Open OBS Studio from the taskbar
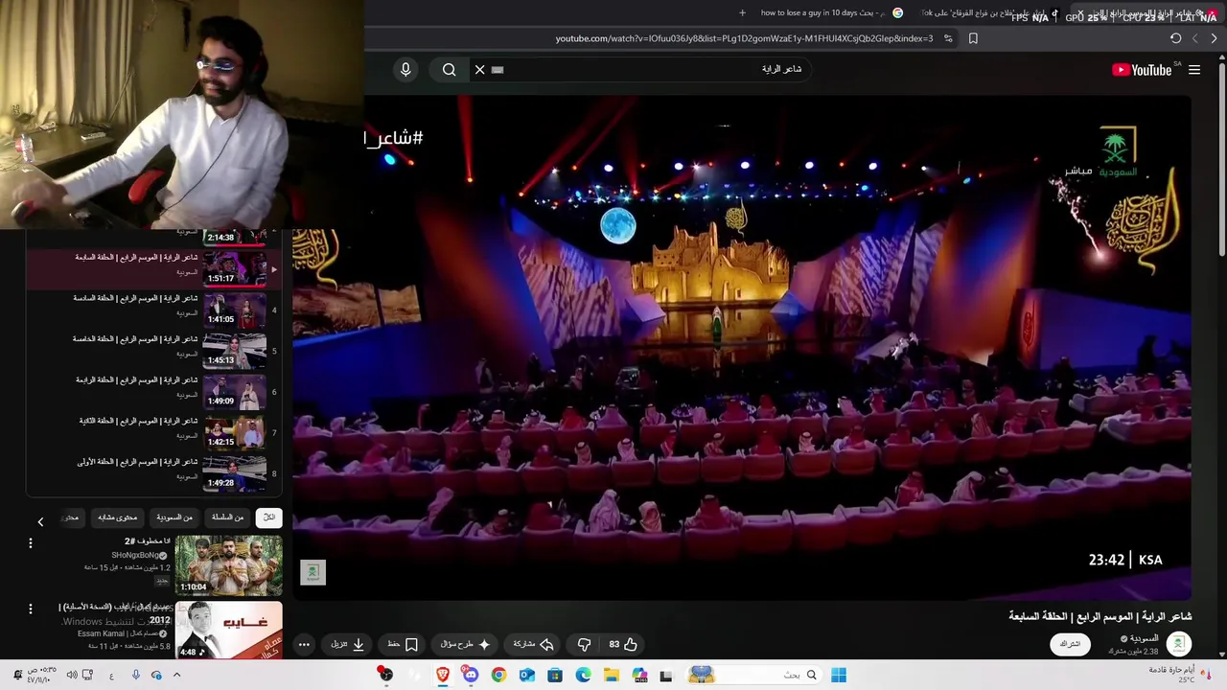Screen dimensions: 1227x690 coord(385,675)
